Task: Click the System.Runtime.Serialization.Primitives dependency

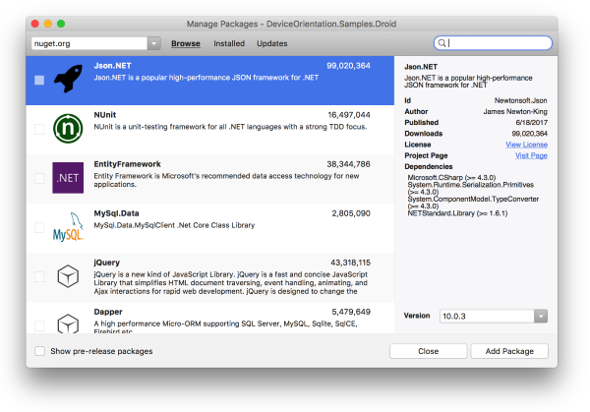Action: point(471,188)
